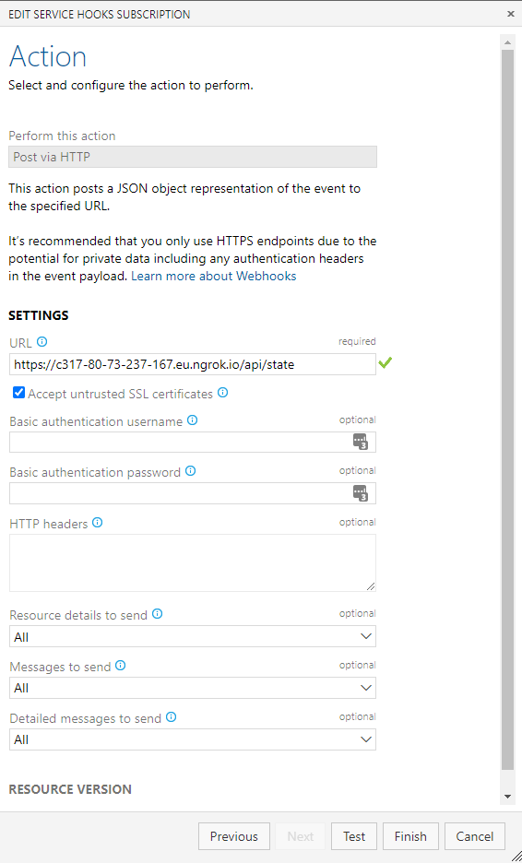Expand the Messages to send dropdown

(x=193, y=688)
